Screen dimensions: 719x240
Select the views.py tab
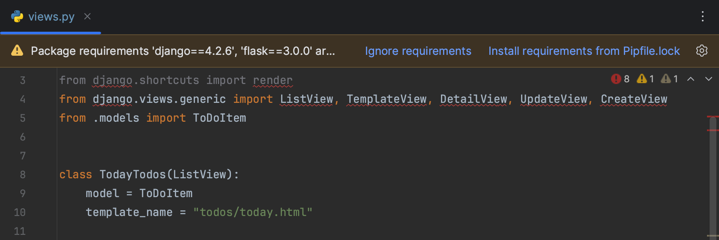(x=51, y=17)
